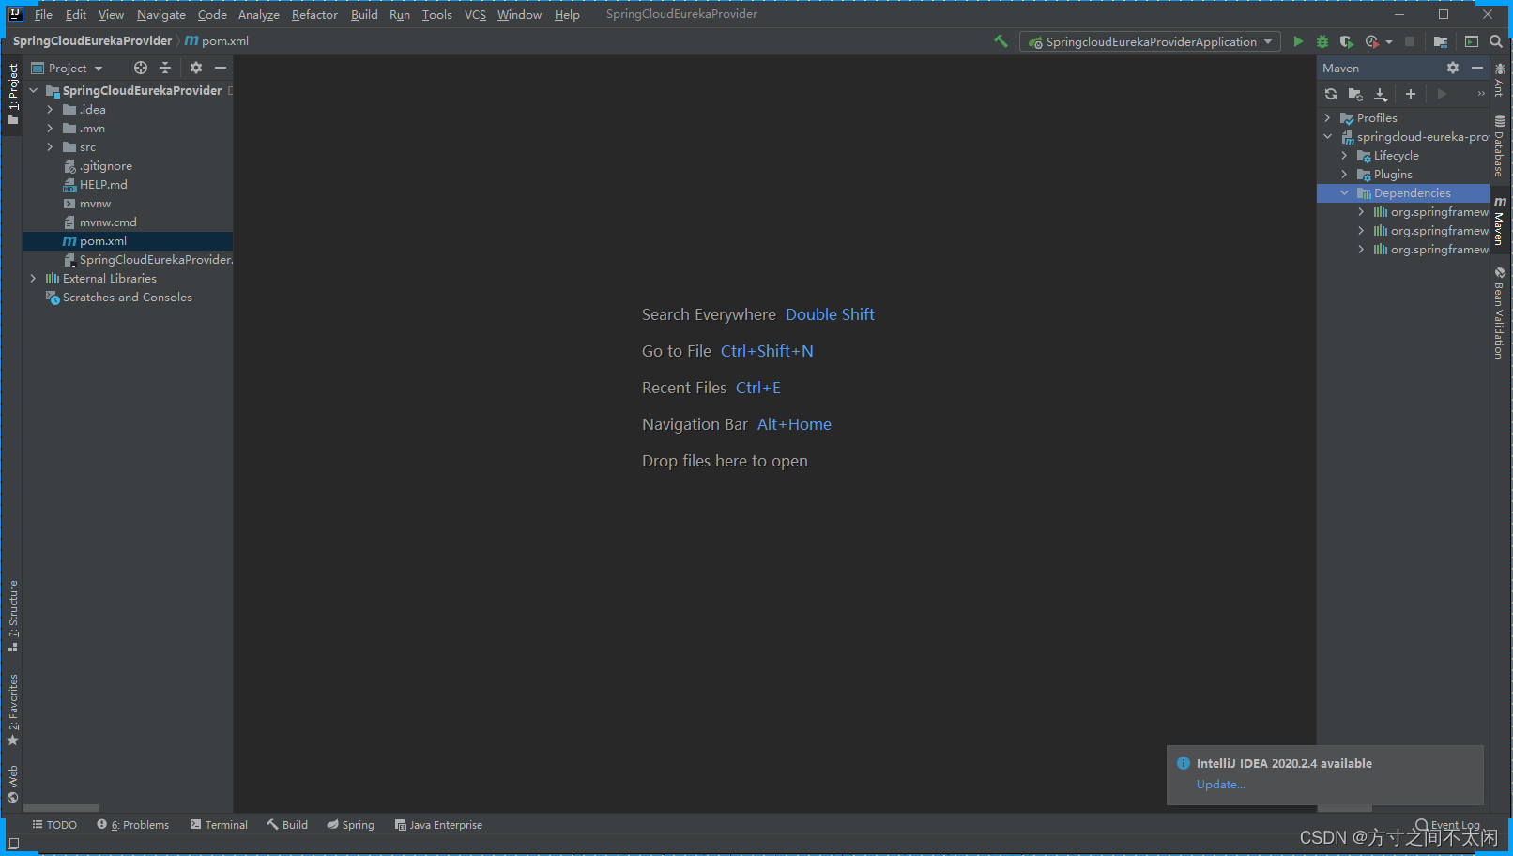
Task: Hide the Maven tool window
Action: tap(1477, 68)
